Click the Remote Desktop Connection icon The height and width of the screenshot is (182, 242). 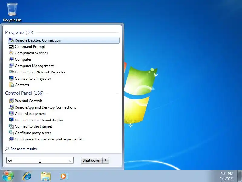11,40
